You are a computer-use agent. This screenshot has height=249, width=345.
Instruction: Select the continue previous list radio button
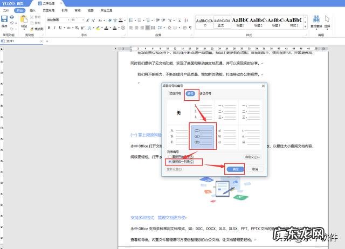(x=170, y=162)
